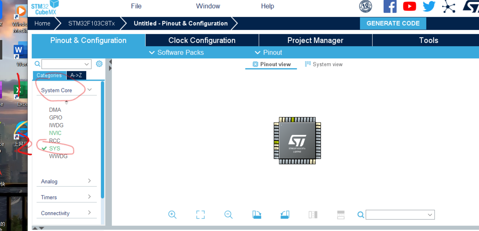
Task: Click the vertical split view icon
Action: click(313, 214)
